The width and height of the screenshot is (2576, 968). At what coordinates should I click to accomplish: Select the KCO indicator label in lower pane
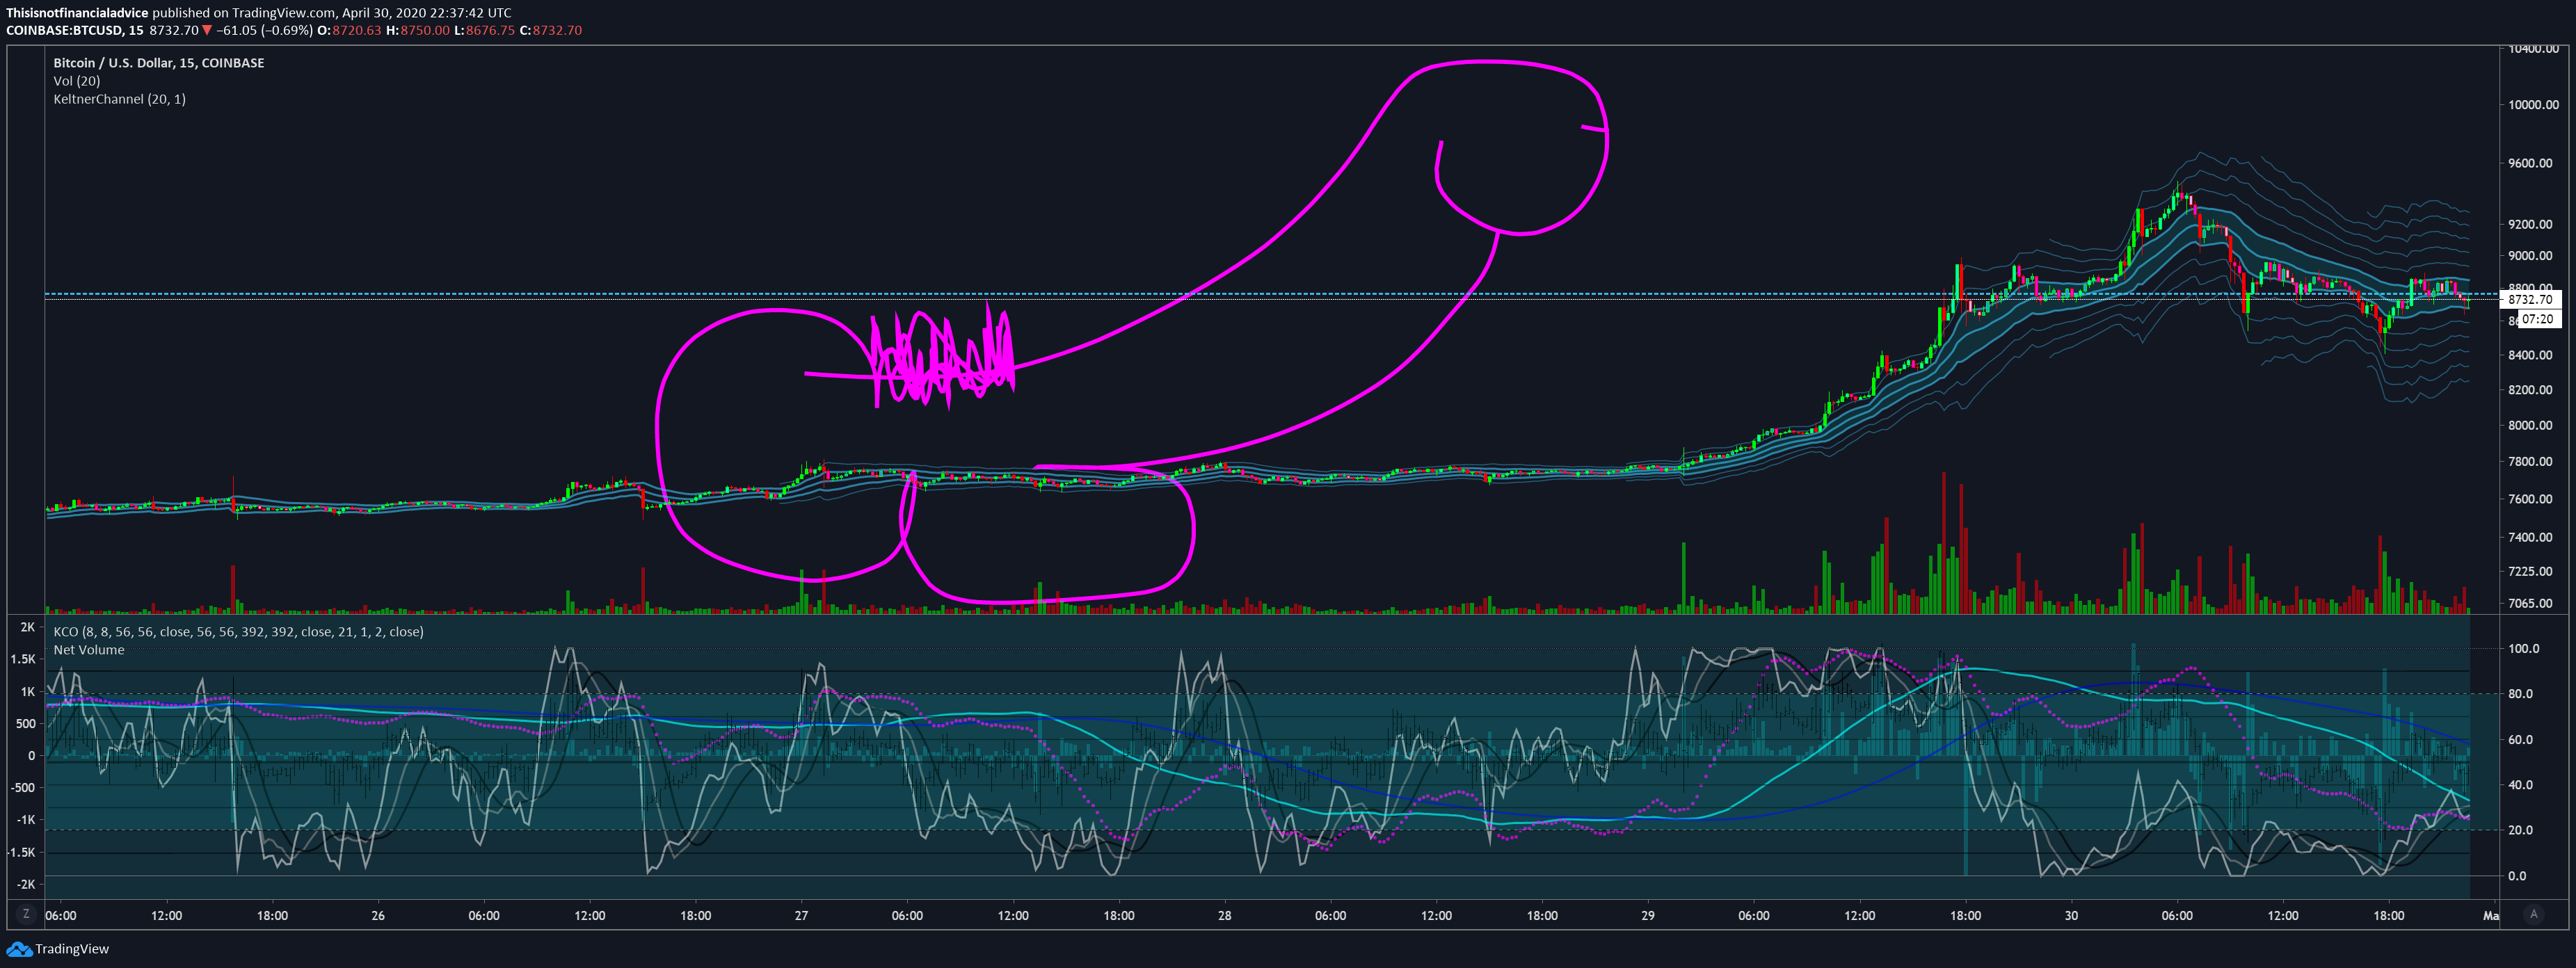click(x=238, y=631)
